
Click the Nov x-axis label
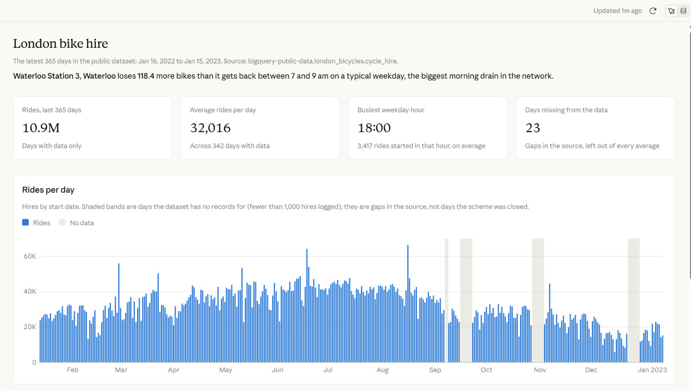point(540,370)
